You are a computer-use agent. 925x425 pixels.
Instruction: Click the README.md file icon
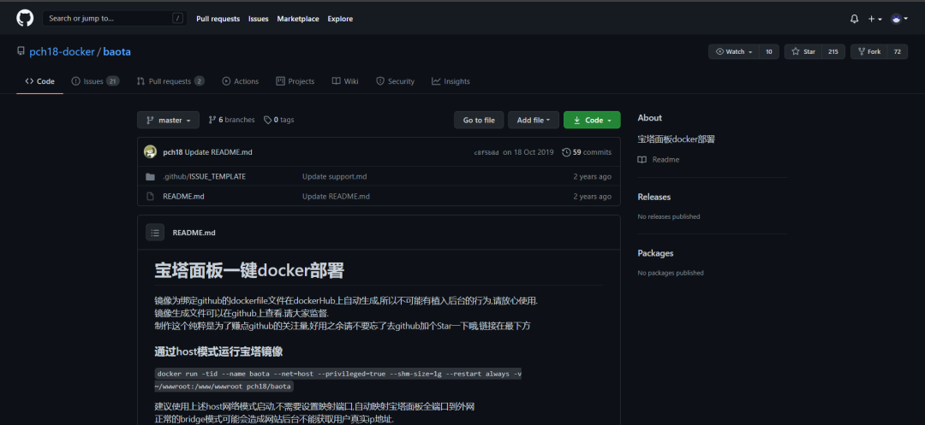pos(151,197)
